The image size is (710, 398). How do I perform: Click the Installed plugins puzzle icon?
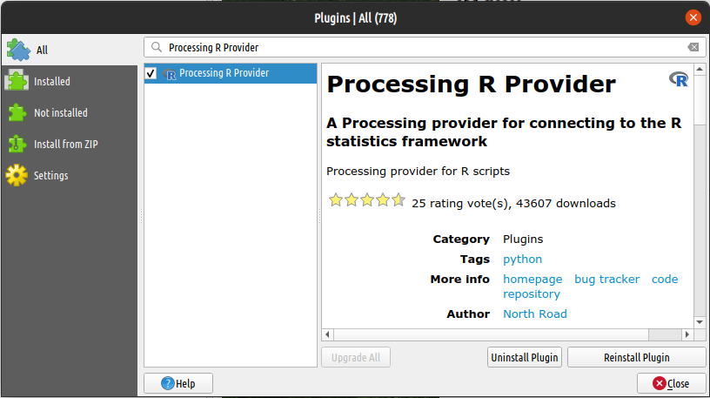click(x=17, y=81)
